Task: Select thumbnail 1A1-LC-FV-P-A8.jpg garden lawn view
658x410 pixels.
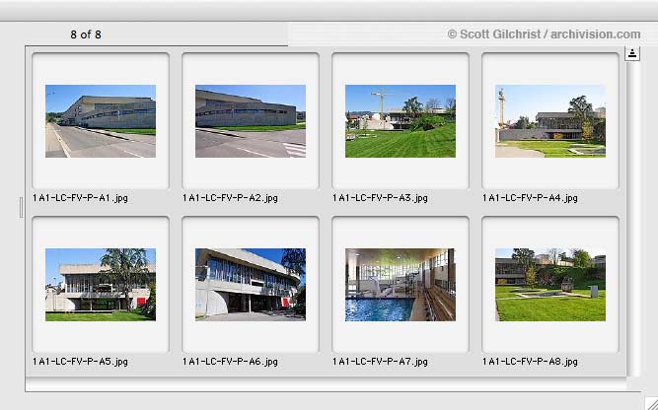Action: pos(550,285)
